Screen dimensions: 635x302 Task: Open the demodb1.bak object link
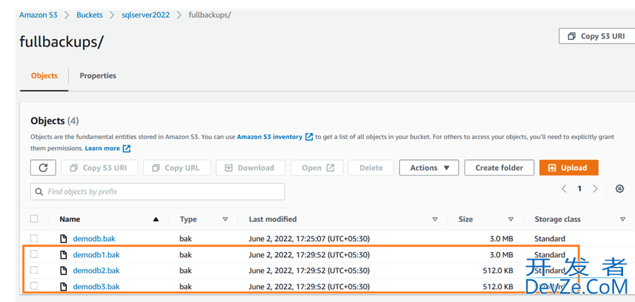[x=96, y=255]
